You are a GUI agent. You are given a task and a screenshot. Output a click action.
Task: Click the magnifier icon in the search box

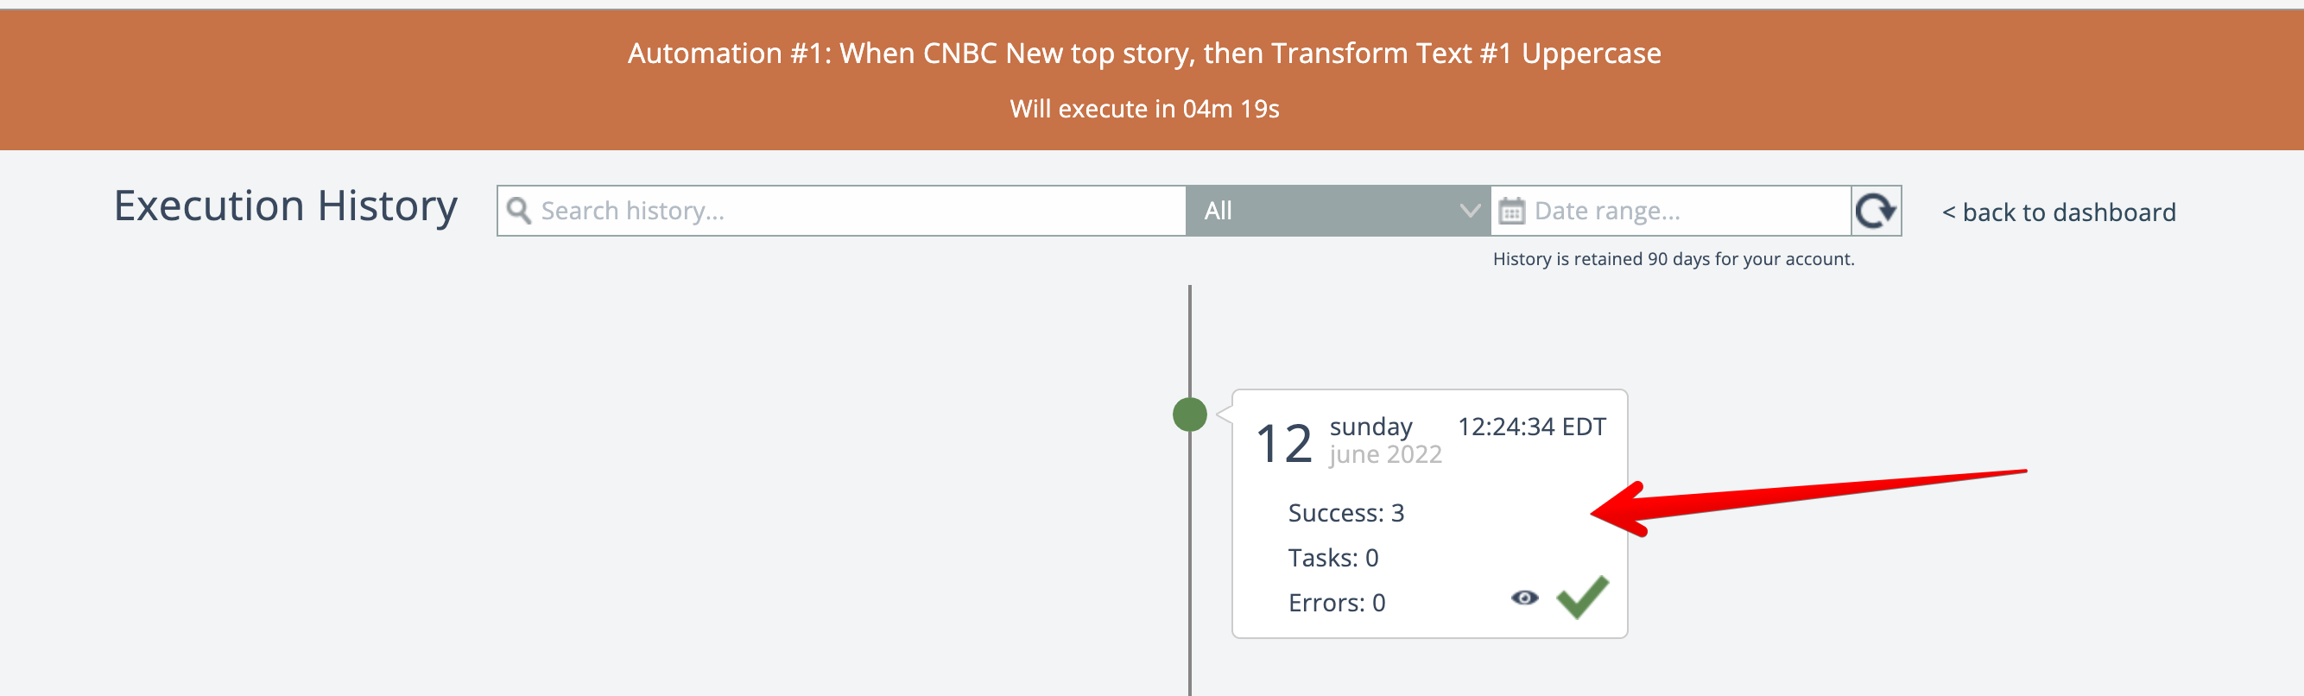pyautogui.click(x=519, y=211)
